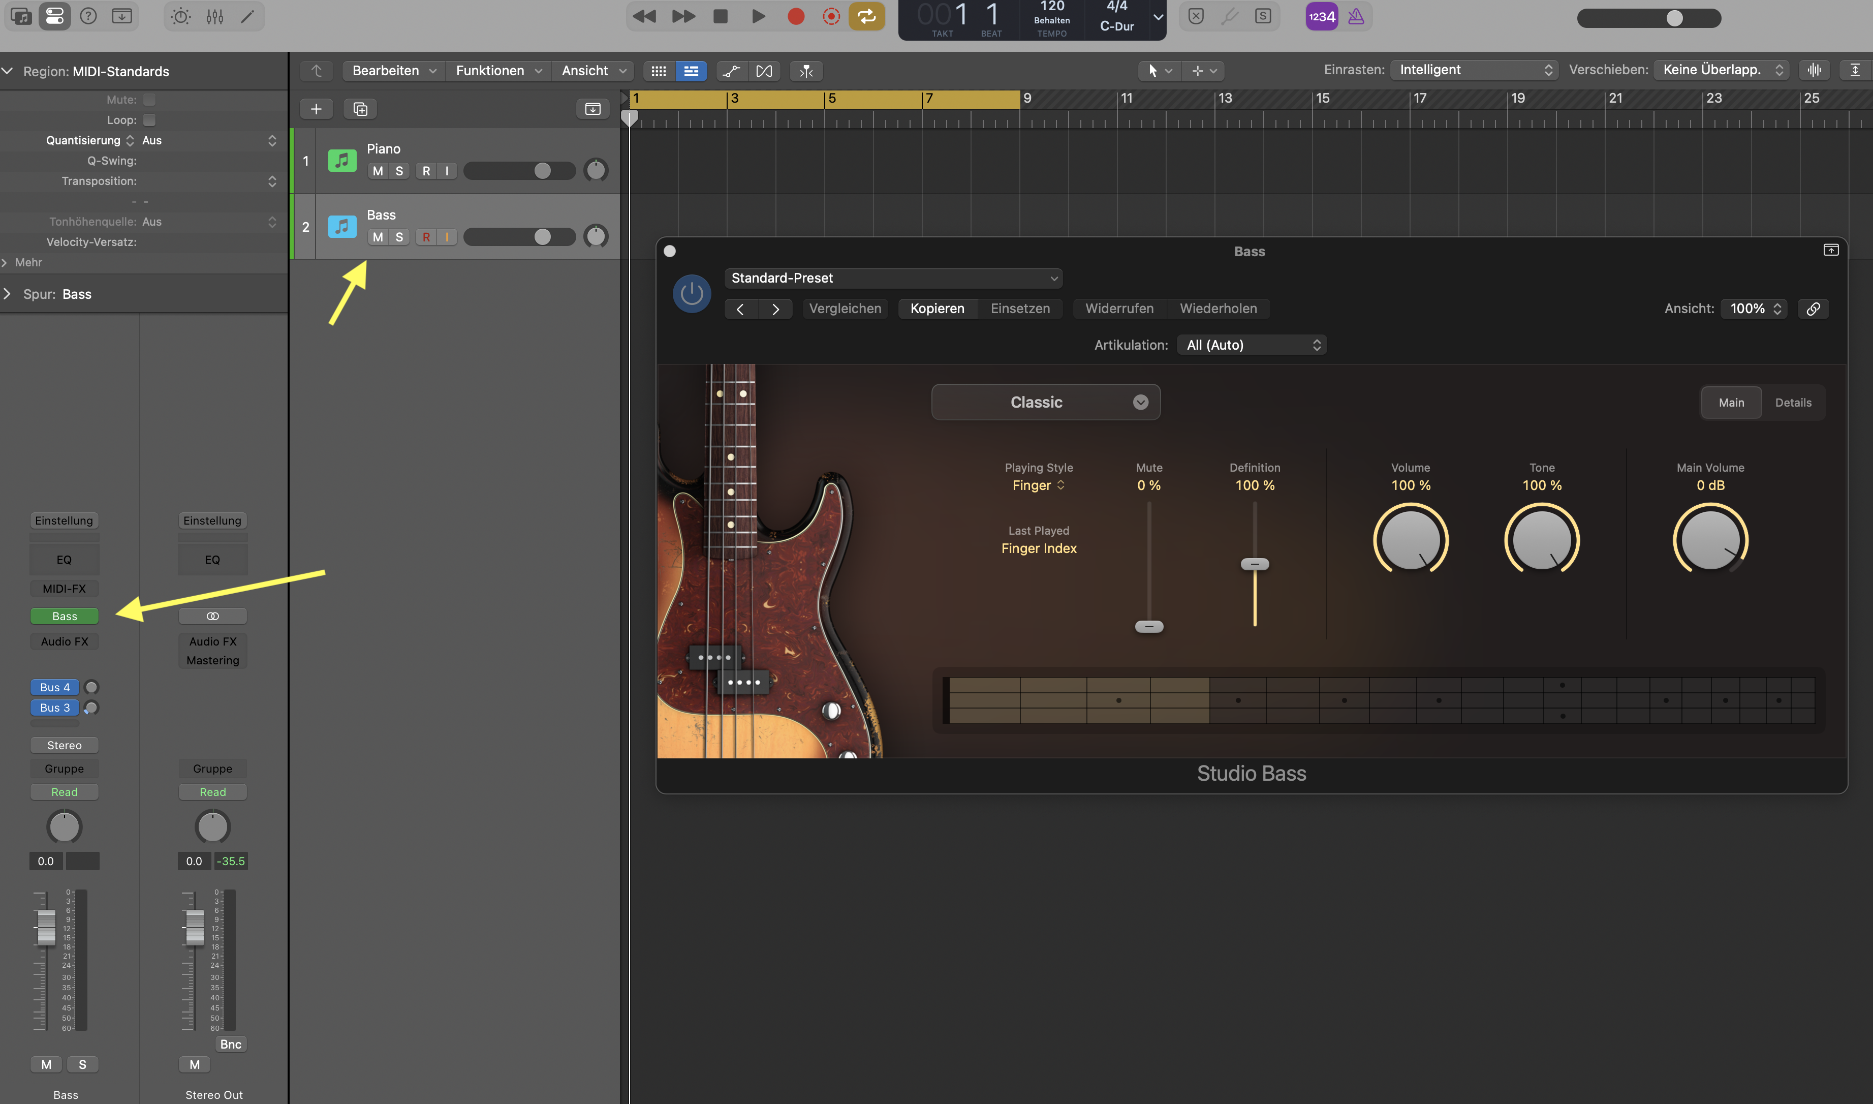The height and width of the screenshot is (1104, 1873).
Task: Mute the Piano track
Action: point(379,171)
